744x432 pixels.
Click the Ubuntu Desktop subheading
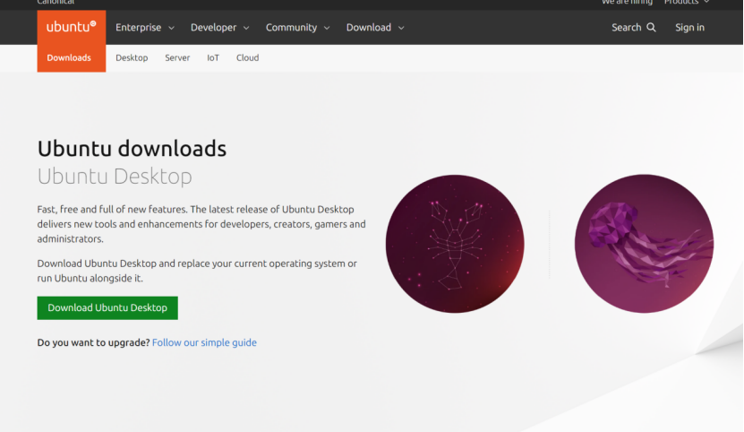115,177
